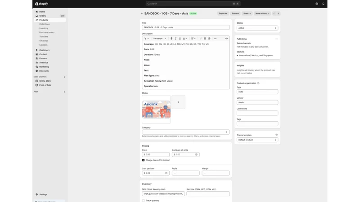This screenshot has height=202, width=360.
Task: Click Compare-at price help icon
Action: point(196,154)
